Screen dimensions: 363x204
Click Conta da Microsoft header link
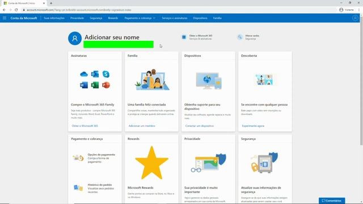[24, 18]
